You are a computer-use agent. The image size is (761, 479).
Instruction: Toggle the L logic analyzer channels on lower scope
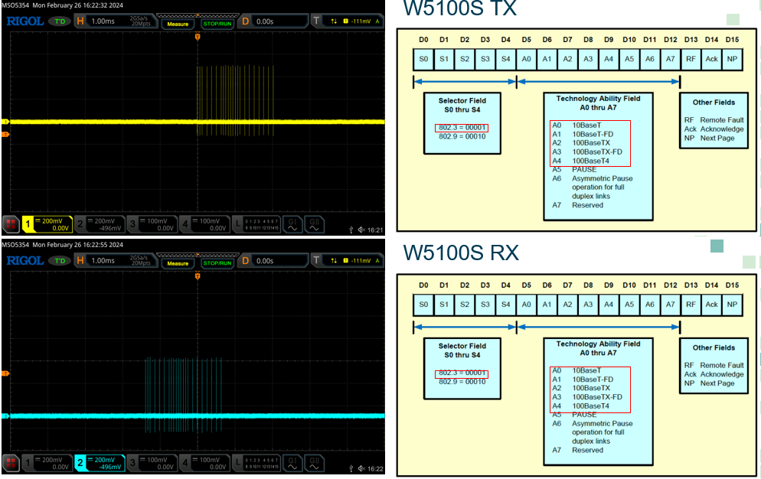pos(256,463)
